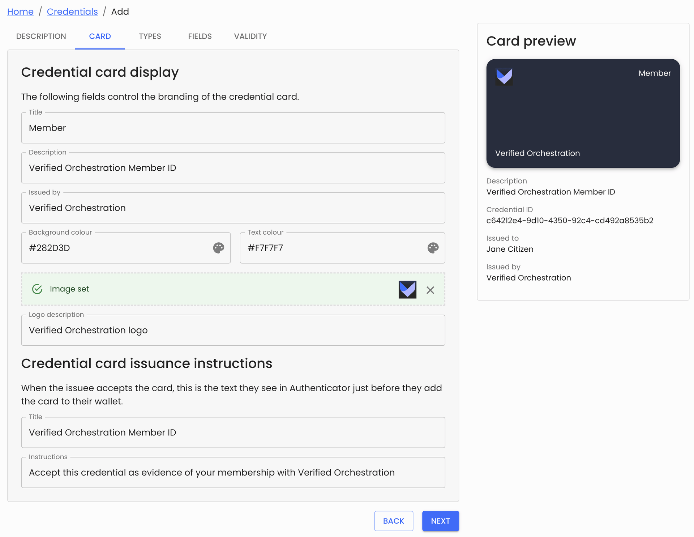Viewport: 694px width, 537px height.
Task: Select the Validity tab
Action: coord(250,37)
